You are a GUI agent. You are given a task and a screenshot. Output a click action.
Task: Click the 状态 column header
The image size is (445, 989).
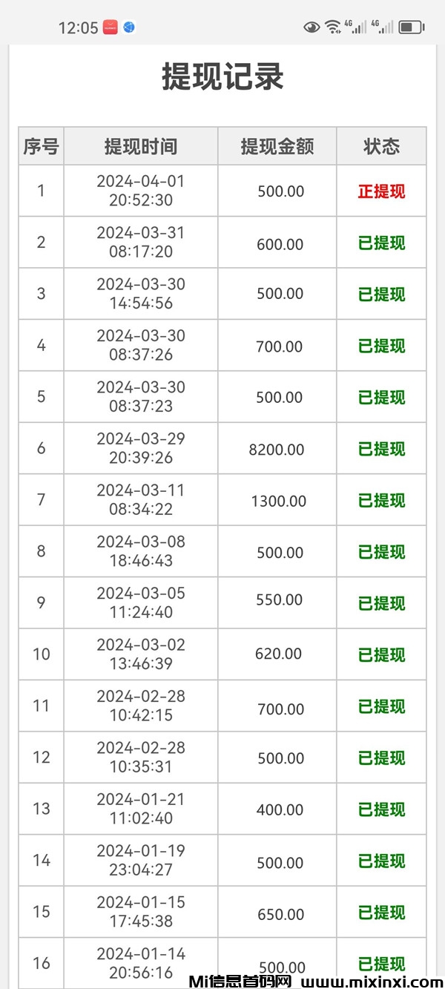click(381, 146)
